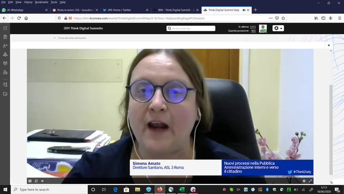Click the In attesa count 1213
This screenshot has width=344, height=194.
point(253,27)
